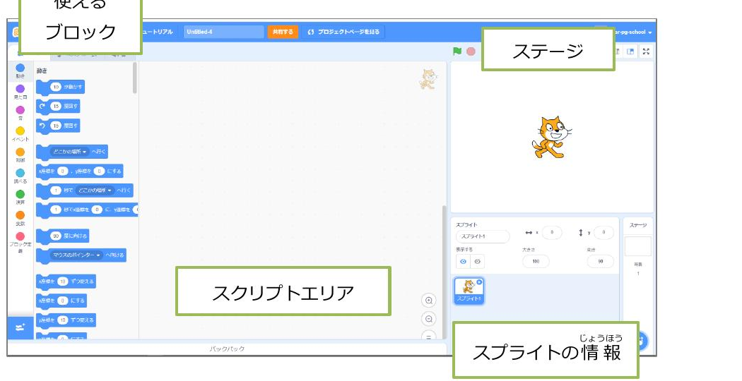Click the block palette scrollbar
Image resolution: width=742 pixels, height=381 pixels.
[x=136, y=78]
